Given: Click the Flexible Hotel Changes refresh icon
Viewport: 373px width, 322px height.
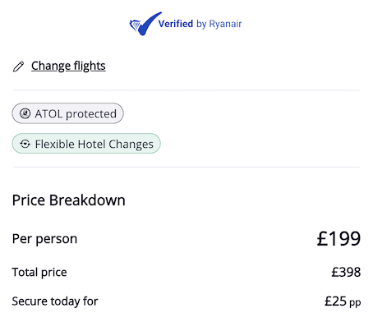Looking at the screenshot, I should 25,144.
